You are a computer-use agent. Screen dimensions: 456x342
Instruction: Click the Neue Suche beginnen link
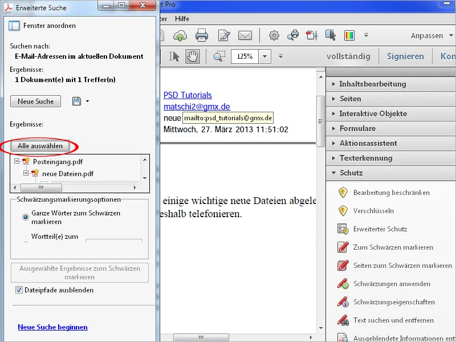click(52, 327)
